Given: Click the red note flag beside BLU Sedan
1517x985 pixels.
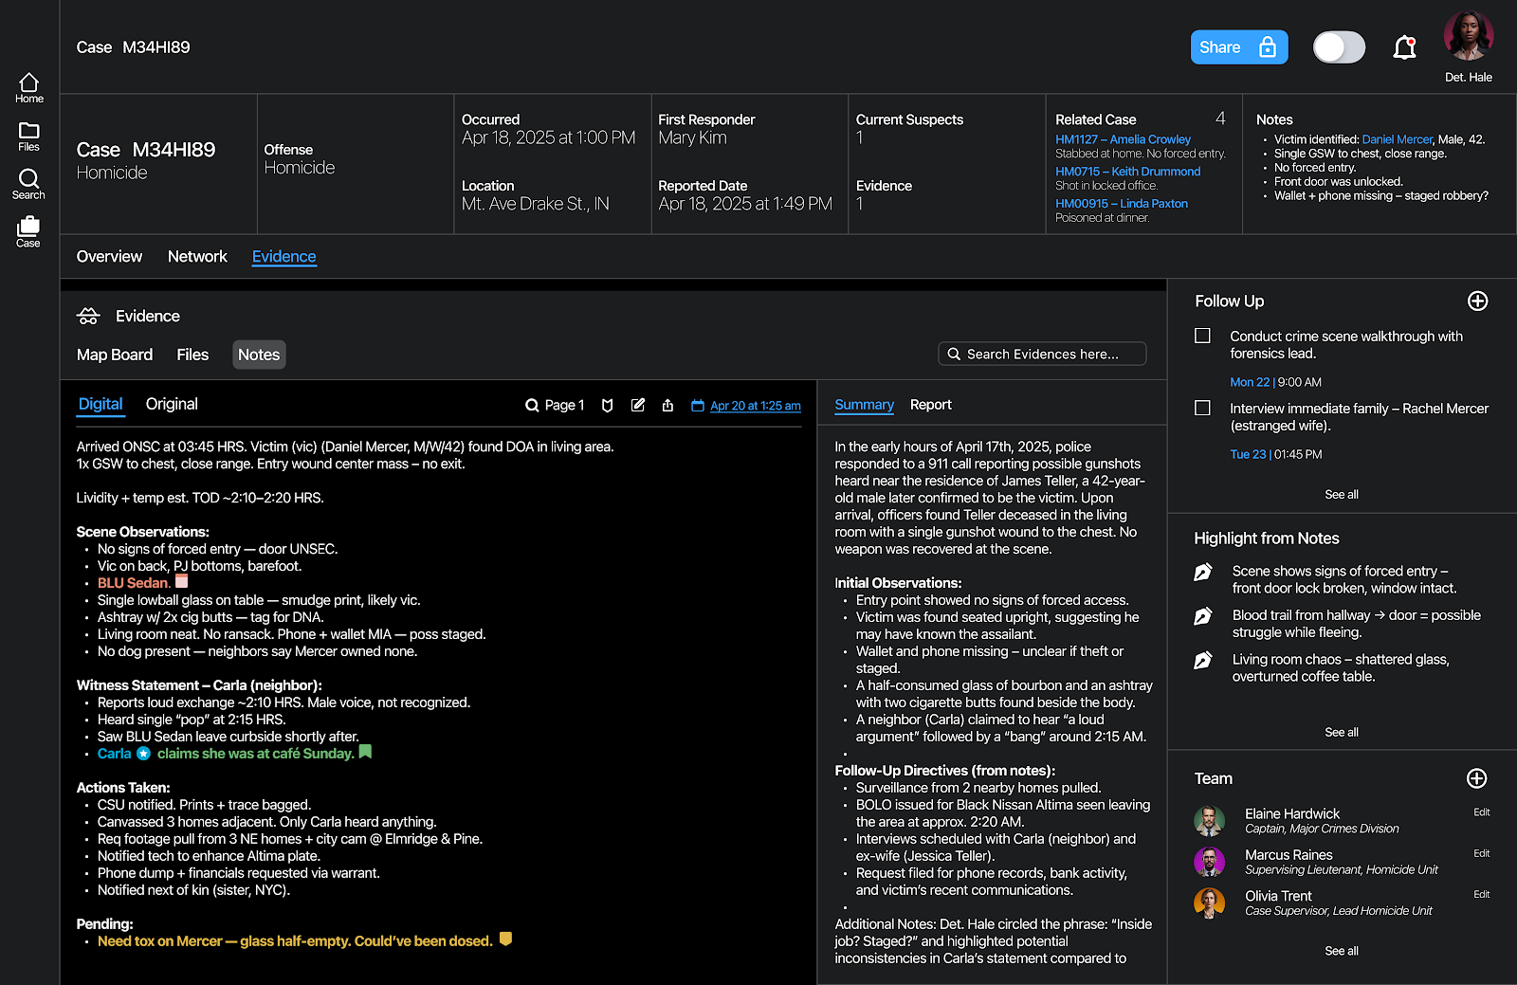Looking at the screenshot, I should click(x=182, y=581).
